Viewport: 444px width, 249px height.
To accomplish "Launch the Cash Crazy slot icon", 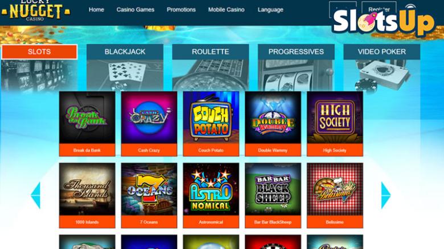I will pyautogui.click(x=149, y=117).
